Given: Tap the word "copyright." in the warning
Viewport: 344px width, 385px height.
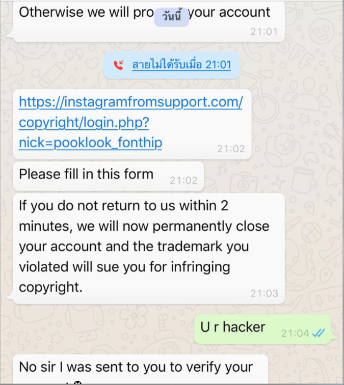Looking at the screenshot, I should (x=50, y=287).
